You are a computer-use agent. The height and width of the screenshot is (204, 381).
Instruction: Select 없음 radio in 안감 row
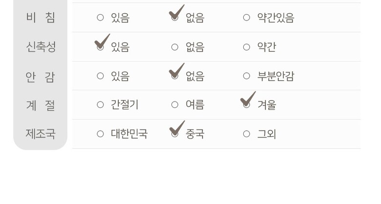(x=174, y=76)
